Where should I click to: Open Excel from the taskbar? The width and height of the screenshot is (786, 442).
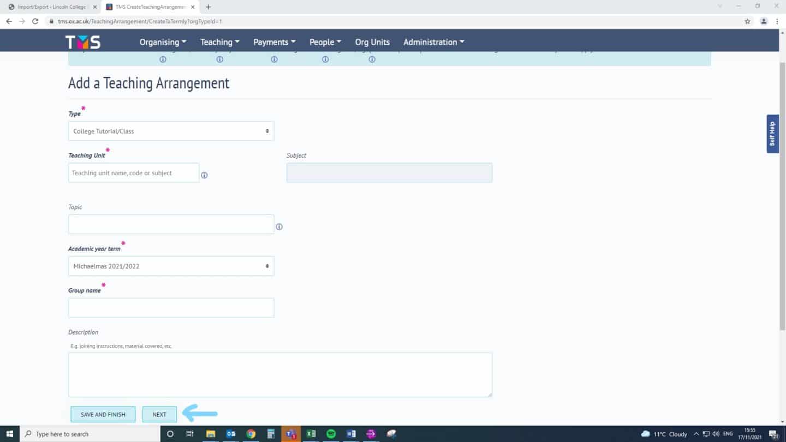pyautogui.click(x=311, y=434)
